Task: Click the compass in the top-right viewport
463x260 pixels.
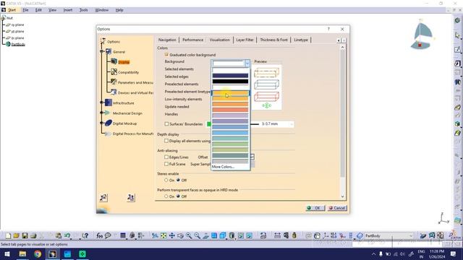Action: coord(422,34)
